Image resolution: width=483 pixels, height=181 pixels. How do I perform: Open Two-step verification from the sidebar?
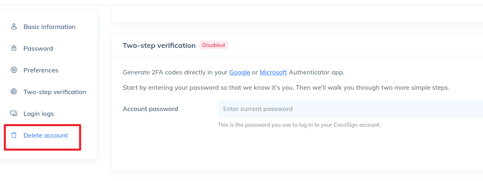[55, 92]
